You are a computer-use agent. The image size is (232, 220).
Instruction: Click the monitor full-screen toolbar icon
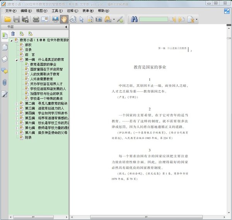[55, 19]
